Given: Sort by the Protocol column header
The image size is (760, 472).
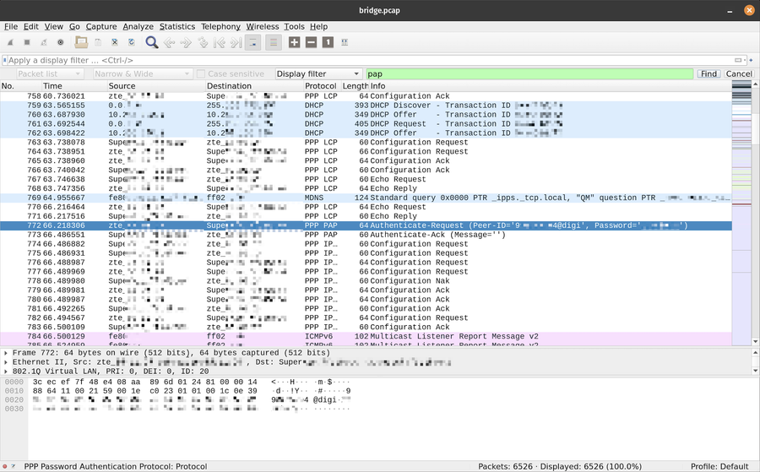Looking at the screenshot, I should tap(321, 86).
